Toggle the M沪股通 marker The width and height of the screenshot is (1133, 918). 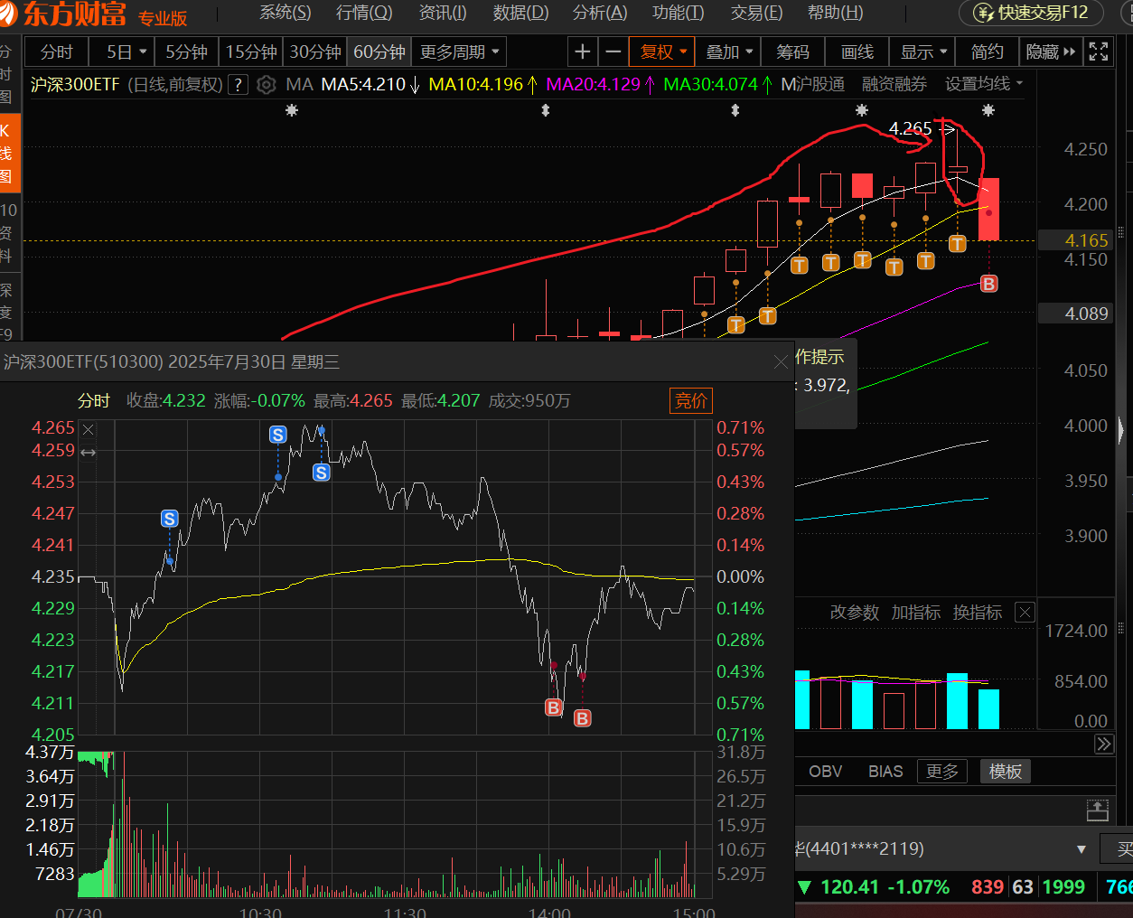pos(812,84)
